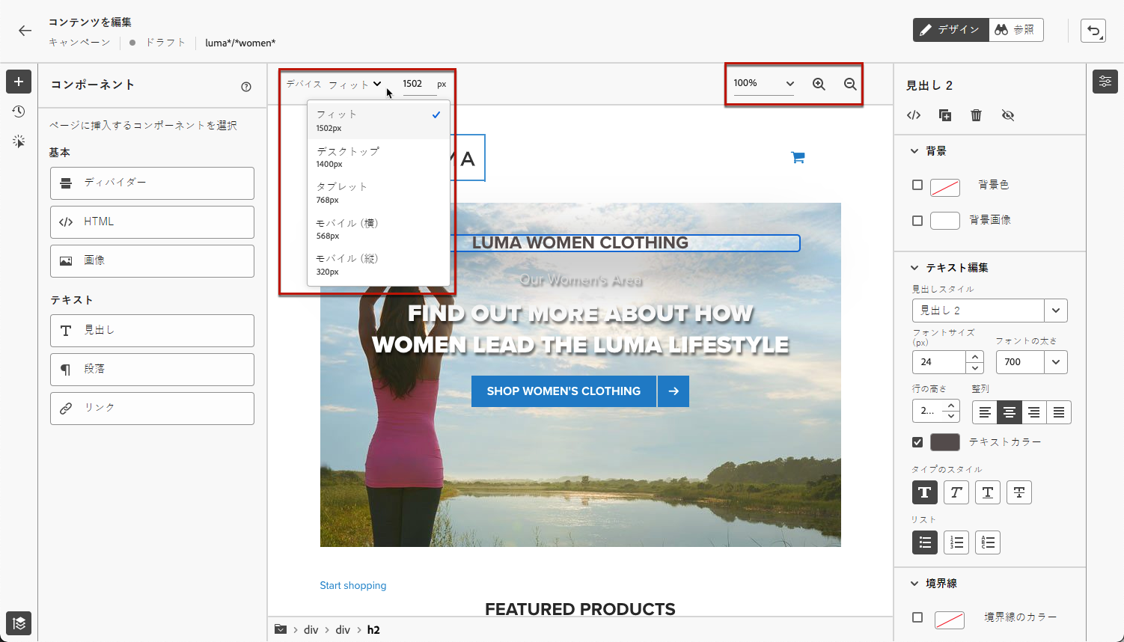Apply italic type style
The width and height of the screenshot is (1124, 642).
956,492
